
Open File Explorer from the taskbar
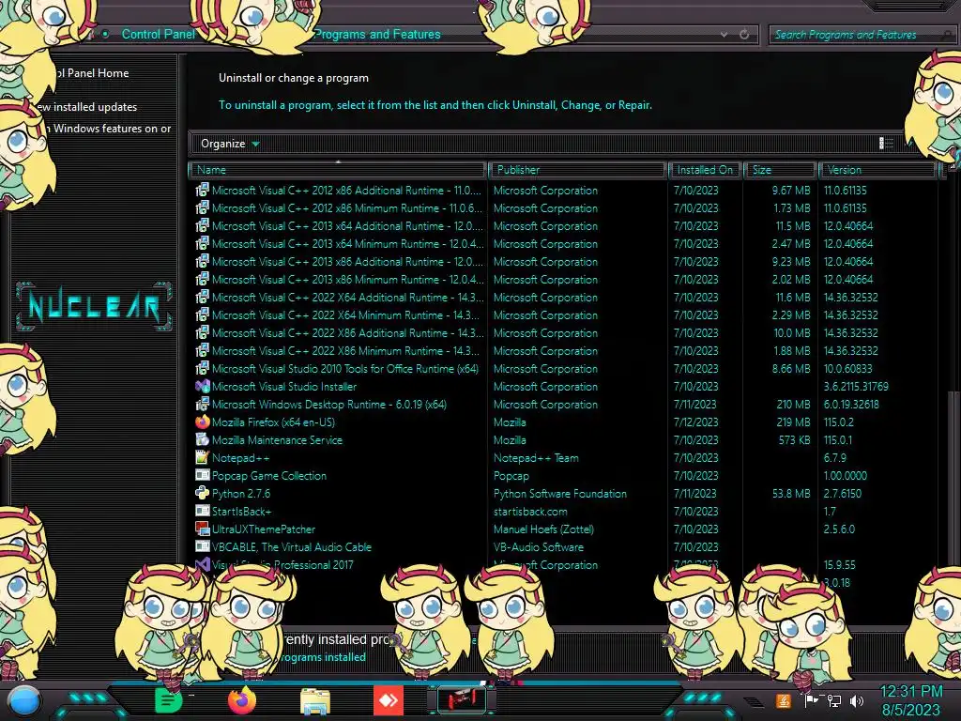pyautogui.click(x=315, y=700)
